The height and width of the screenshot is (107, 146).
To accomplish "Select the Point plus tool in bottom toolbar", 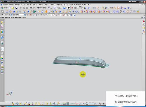I will pos(103,104).
